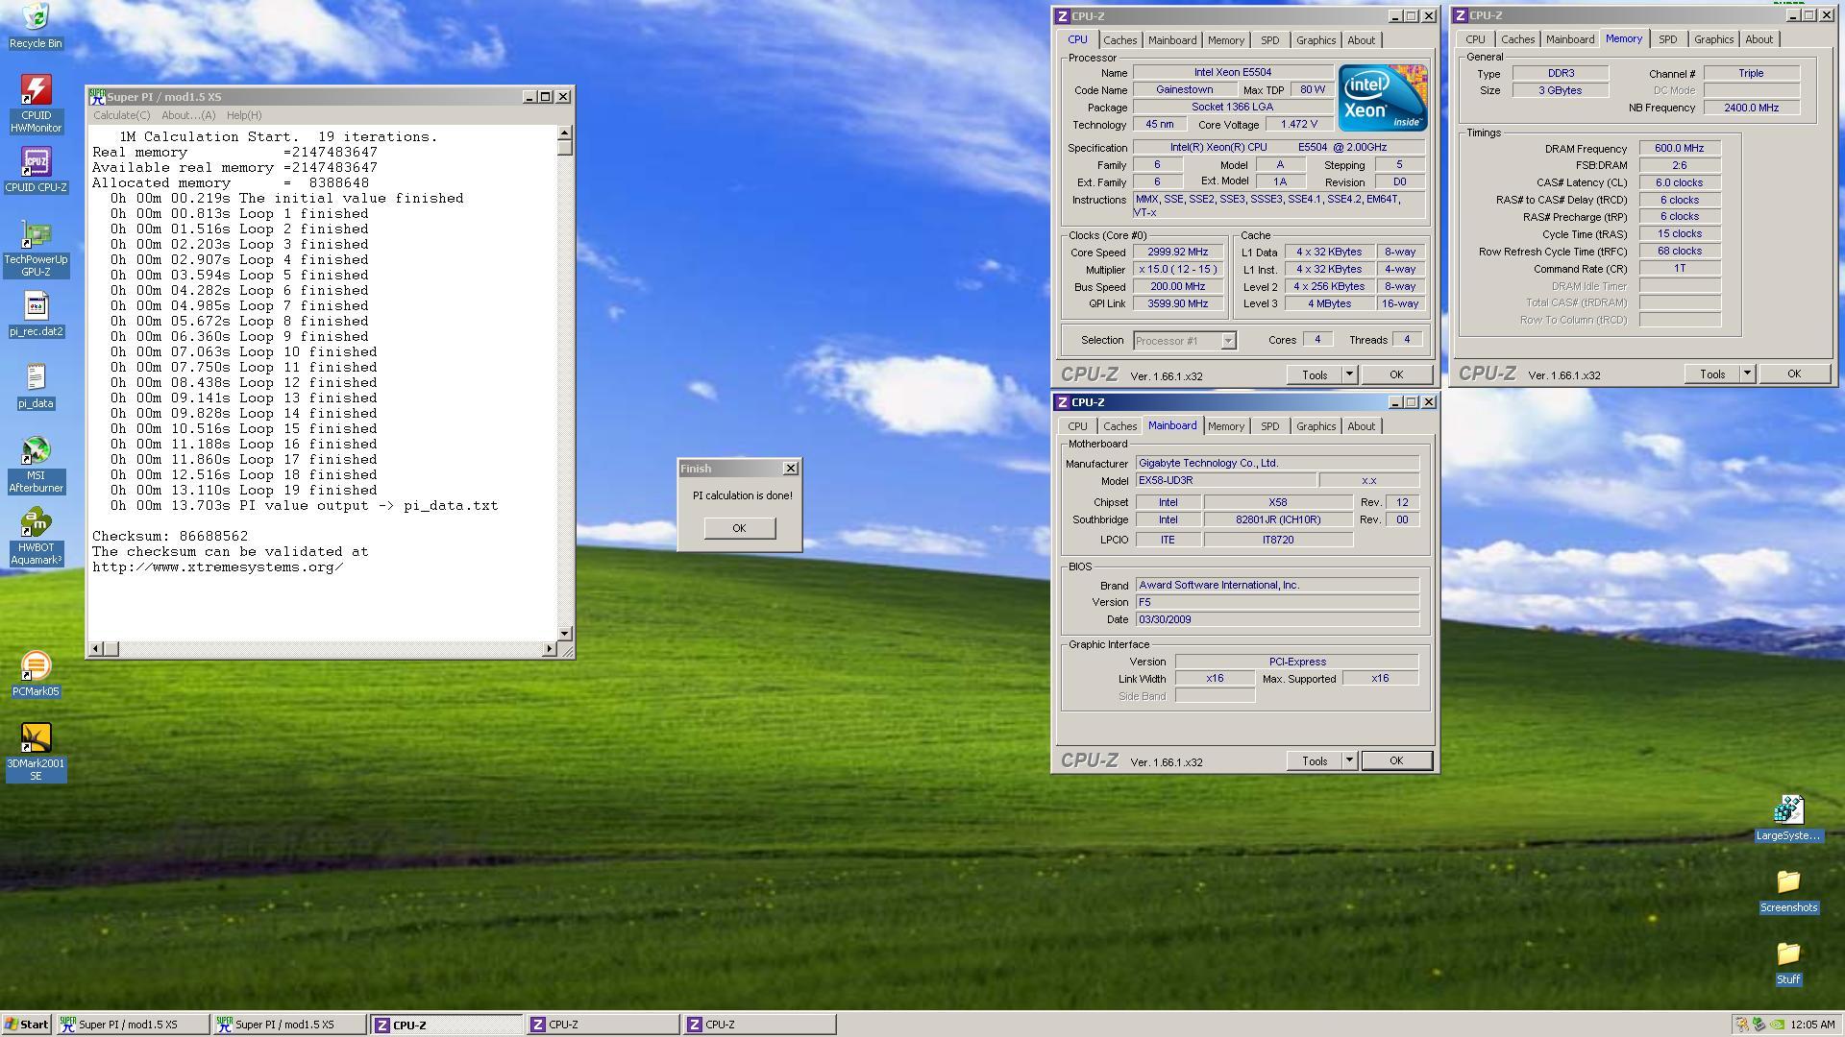This screenshot has height=1037, width=1845.
Task: Activate the last CPU-Z taskbar button
Action: [759, 1025]
